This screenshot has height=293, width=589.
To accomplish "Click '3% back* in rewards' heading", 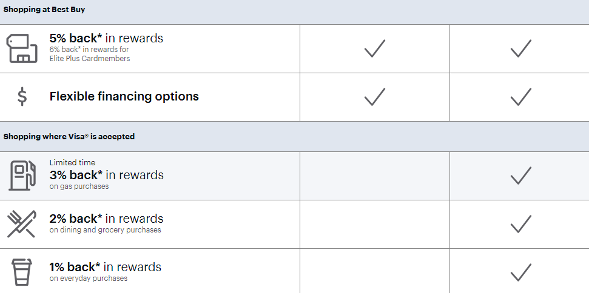I will (107, 175).
